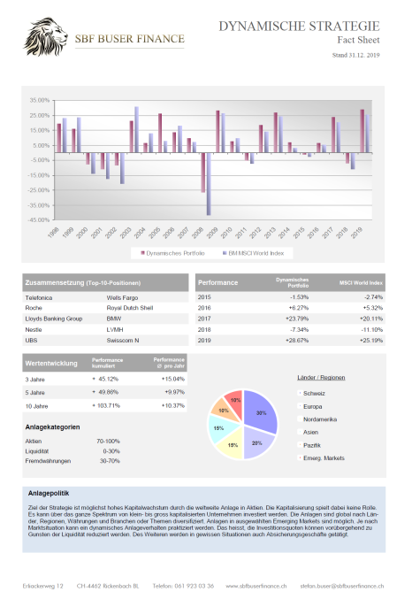Click the 'Anlagepolitik' section heading
Screen dimensions: 412x607
[x=49, y=493]
